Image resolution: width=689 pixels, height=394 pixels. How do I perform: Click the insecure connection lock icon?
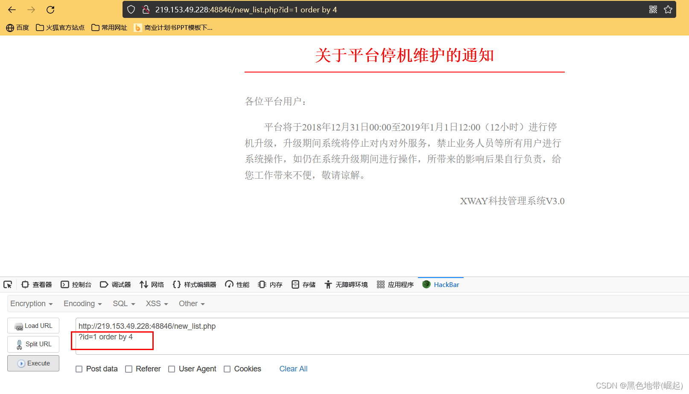146,9
